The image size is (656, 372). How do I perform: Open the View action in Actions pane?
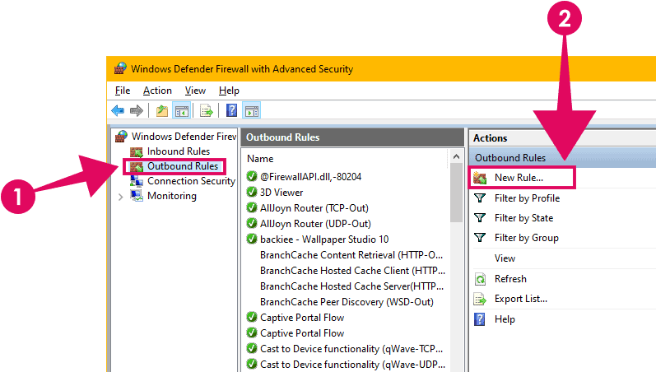(x=505, y=258)
